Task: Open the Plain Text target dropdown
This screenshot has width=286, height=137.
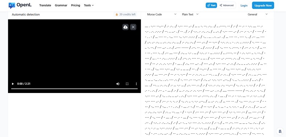Action: click(190, 14)
